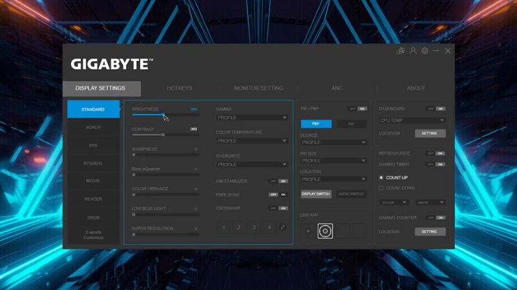Click the PBP mode button
Screen dimensions: 517x290
316,124
